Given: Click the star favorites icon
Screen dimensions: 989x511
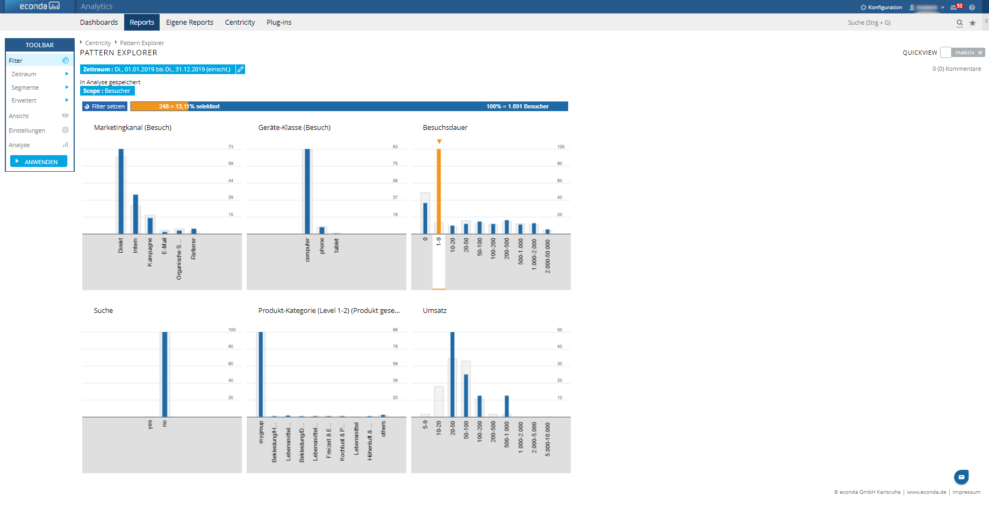Looking at the screenshot, I should (x=972, y=23).
